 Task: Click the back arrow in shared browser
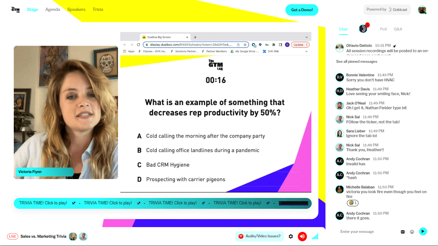pyautogui.click(x=125, y=45)
